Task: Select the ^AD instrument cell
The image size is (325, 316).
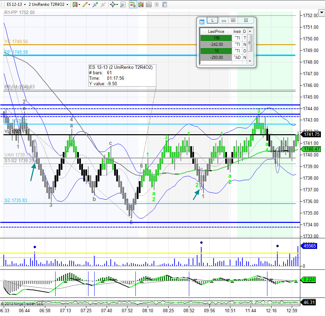Action: [237, 57]
